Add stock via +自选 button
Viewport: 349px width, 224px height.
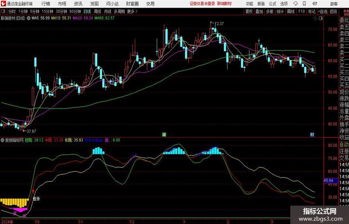(322, 11)
